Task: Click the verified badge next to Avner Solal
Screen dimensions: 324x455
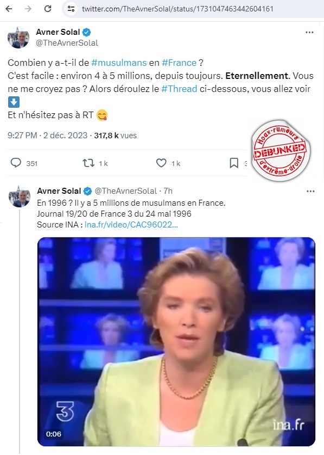Action: (87, 32)
